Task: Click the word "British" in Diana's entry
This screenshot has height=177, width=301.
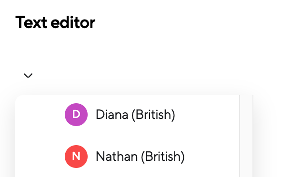Action: tap(153, 115)
